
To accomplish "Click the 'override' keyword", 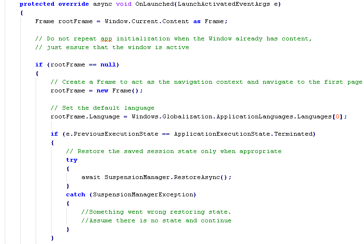I will pos(73,4).
